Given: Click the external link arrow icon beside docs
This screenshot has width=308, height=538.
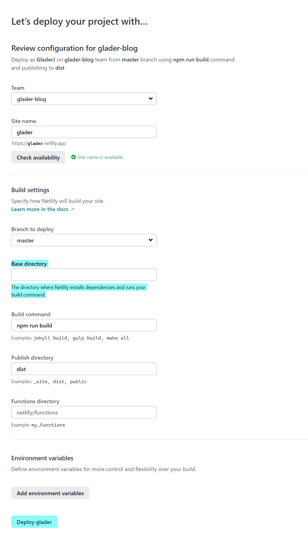Looking at the screenshot, I should pyautogui.click(x=73, y=209).
